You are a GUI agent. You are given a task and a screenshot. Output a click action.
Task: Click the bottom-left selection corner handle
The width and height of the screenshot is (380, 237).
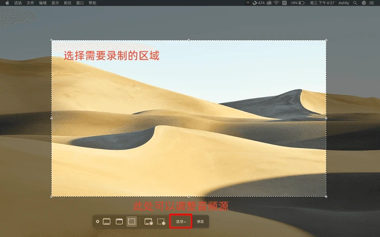(52, 196)
